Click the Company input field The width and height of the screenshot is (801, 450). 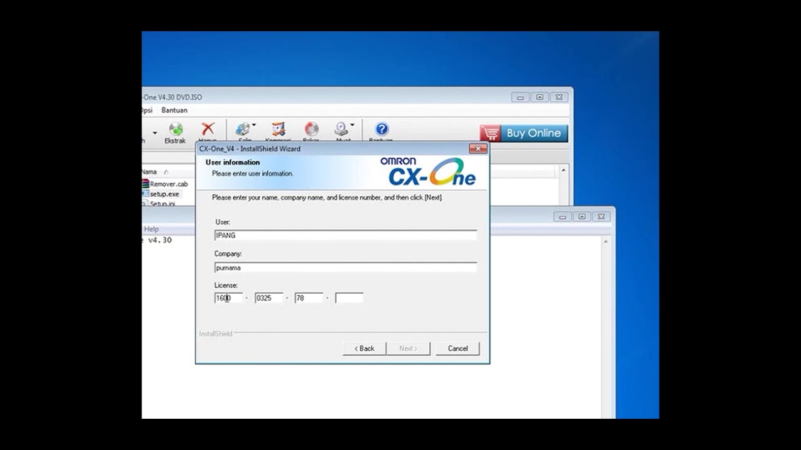[345, 267]
